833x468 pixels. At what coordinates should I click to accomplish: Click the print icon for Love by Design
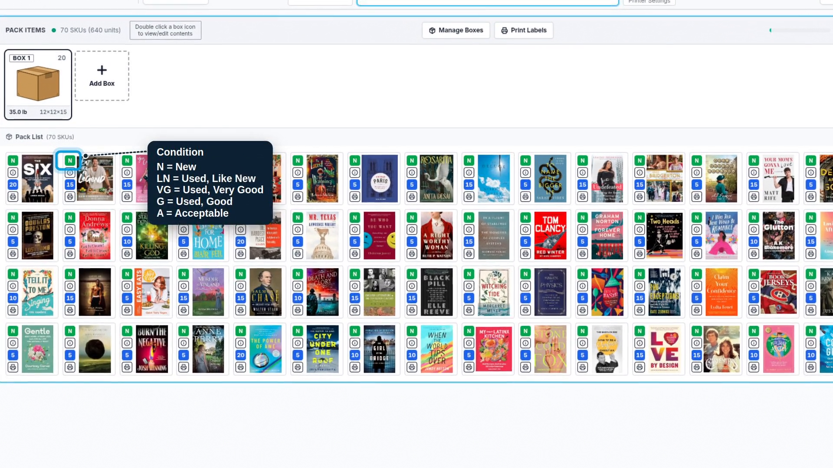click(x=640, y=367)
